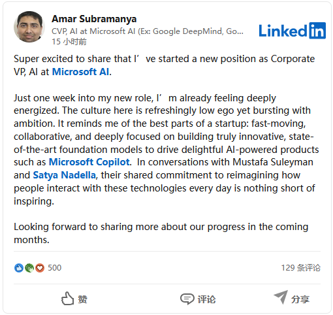This screenshot has width=333, height=315.
Task: Open the green celebrate reaction icon
Action: point(29,268)
